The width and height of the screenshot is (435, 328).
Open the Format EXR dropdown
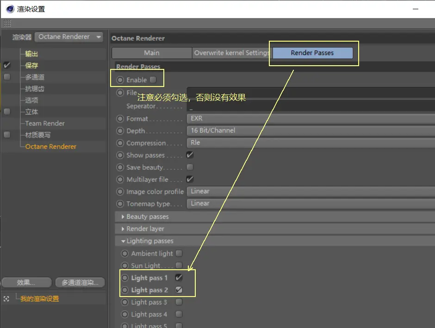[311, 118]
